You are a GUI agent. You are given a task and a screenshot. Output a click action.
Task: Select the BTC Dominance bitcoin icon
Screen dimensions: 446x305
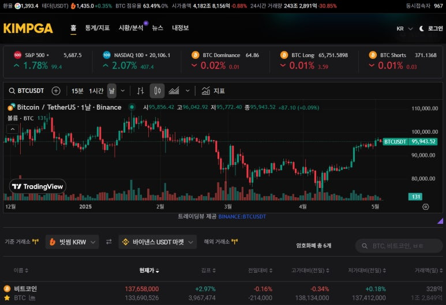click(195, 55)
